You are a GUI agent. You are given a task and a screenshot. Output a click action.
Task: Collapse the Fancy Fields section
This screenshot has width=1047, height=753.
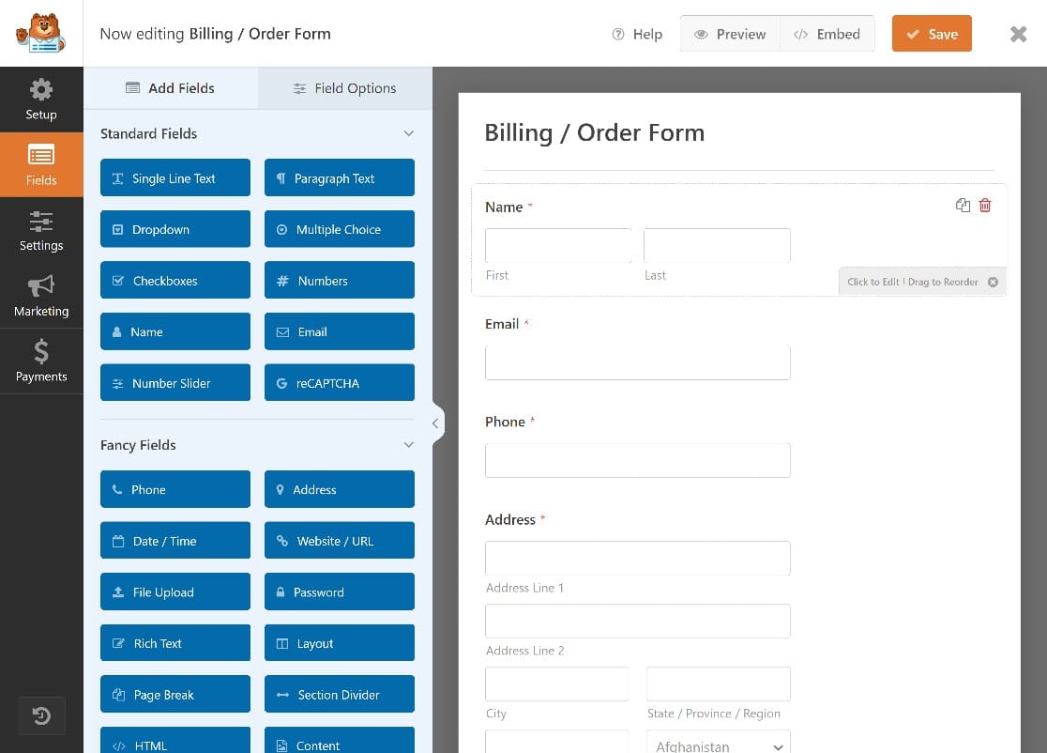[408, 445]
